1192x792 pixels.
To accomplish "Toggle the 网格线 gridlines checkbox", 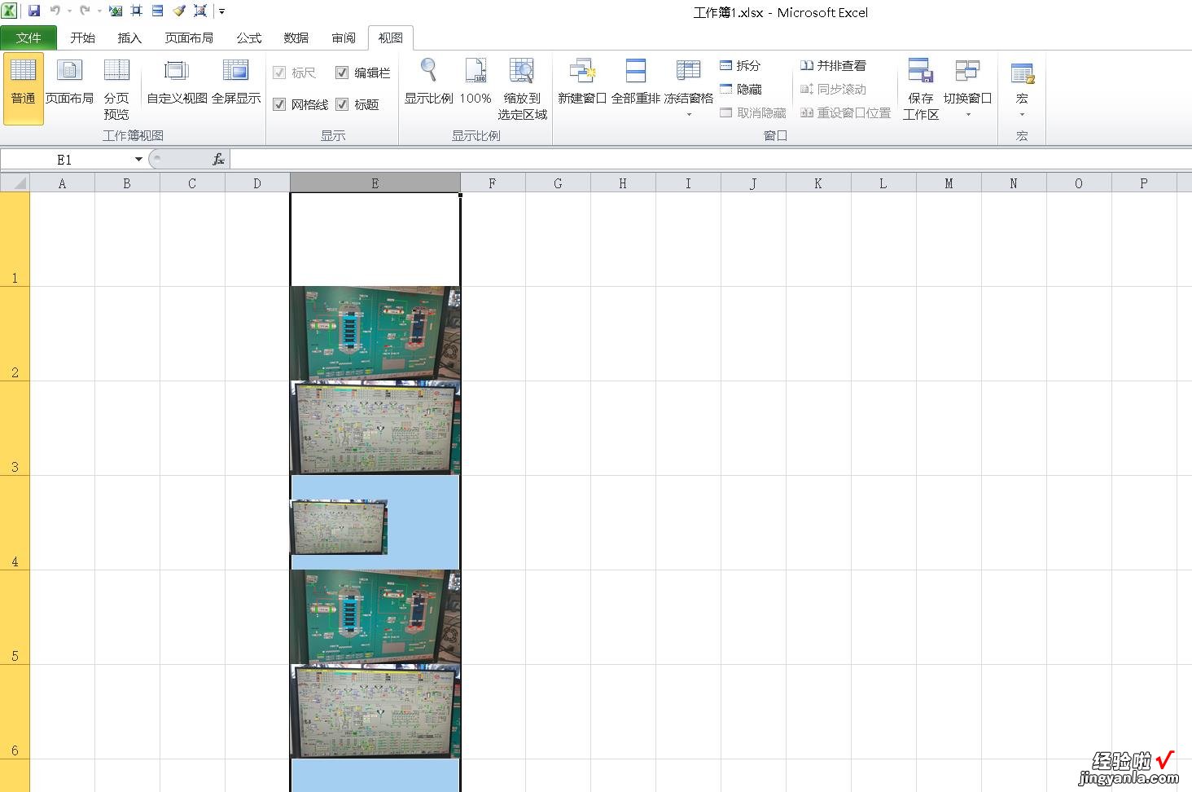I will [x=279, y=104].
